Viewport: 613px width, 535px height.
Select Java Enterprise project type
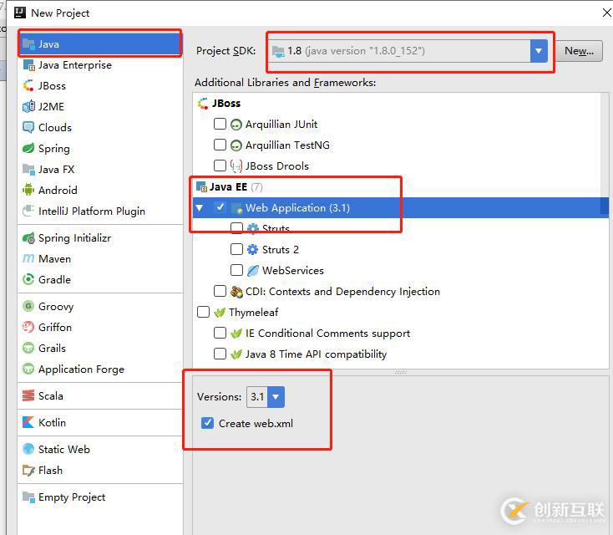click(75, 65)
